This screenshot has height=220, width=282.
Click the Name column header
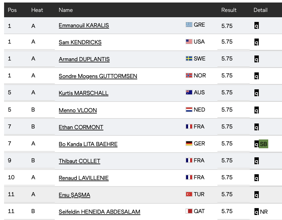click(65, 10)
